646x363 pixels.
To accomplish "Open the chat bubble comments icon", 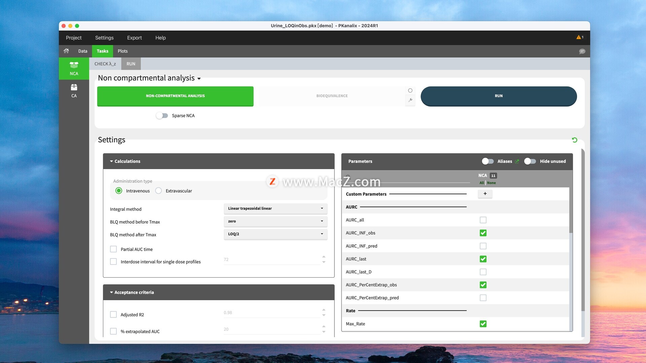I will pos(582,51).
